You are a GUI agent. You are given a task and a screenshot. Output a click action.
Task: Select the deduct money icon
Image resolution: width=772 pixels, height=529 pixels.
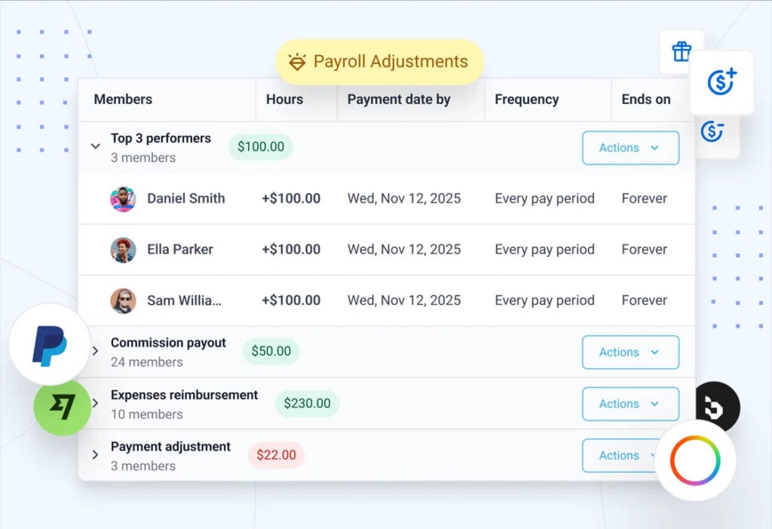click(x=712, y=130)
